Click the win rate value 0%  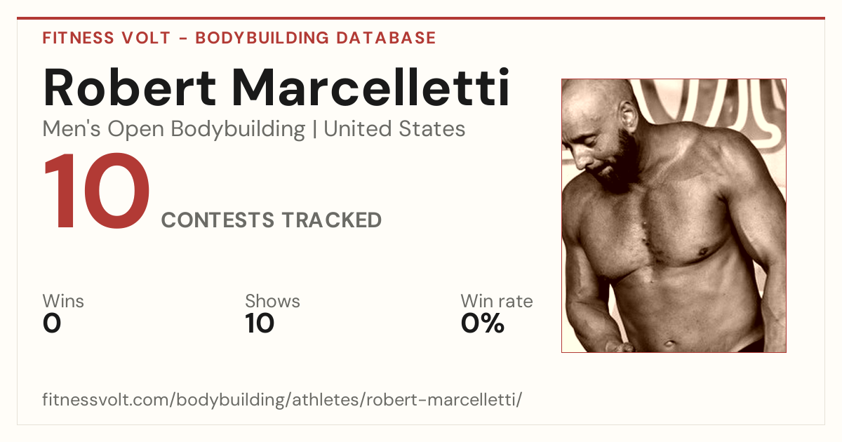483,323
